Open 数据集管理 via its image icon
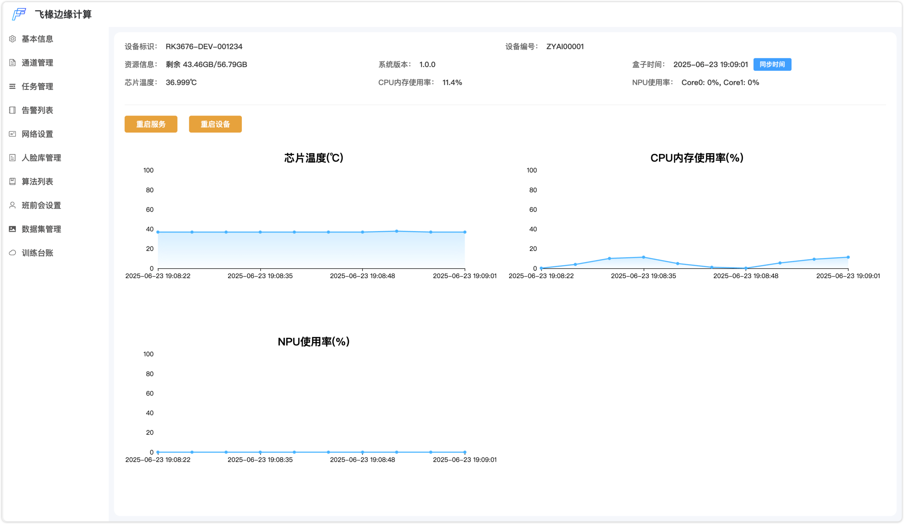 (x=12, y=229)
